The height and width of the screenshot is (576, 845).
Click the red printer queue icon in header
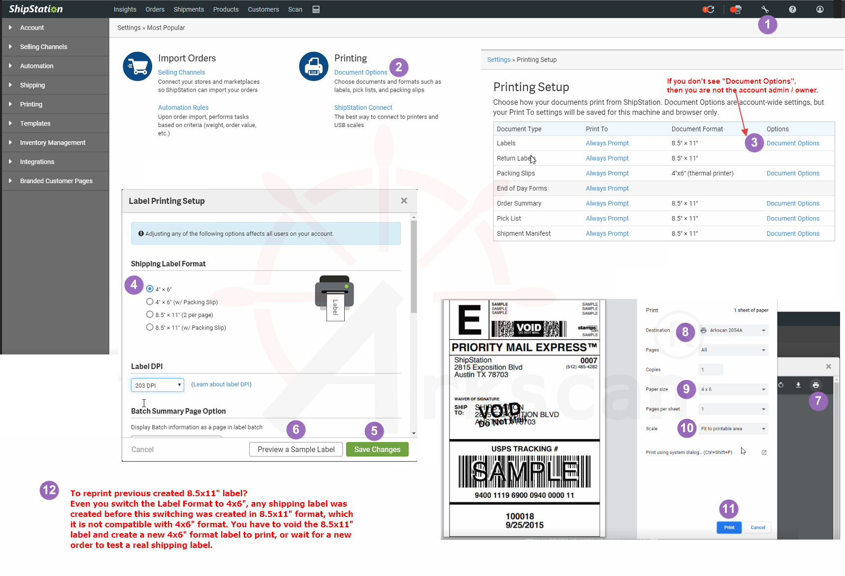(736, 9)
